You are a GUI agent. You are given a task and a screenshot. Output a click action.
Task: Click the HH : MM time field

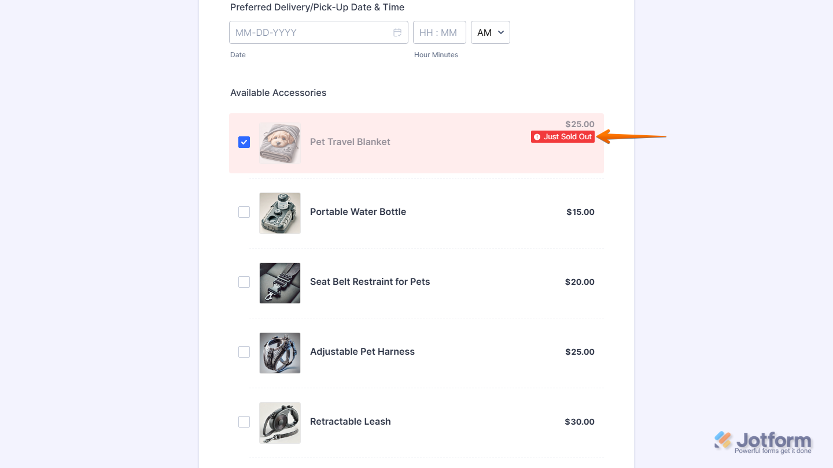(438, 32)
